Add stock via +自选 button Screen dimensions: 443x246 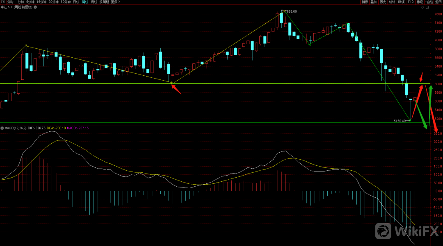pyautogui.click(x=429, y=2)
